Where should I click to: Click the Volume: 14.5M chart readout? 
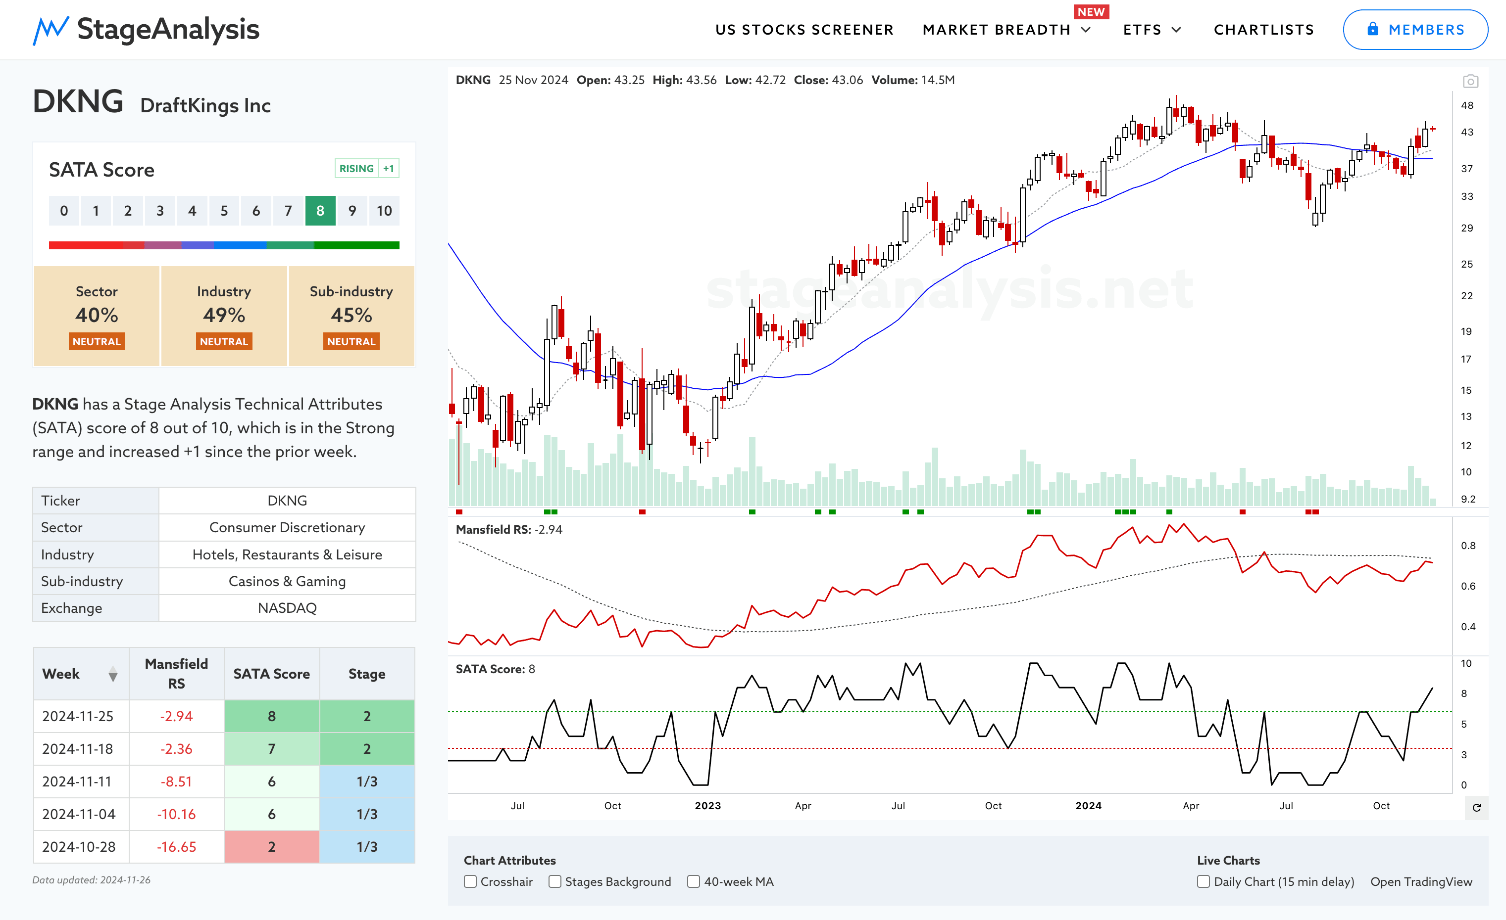(x=913, y=80)
